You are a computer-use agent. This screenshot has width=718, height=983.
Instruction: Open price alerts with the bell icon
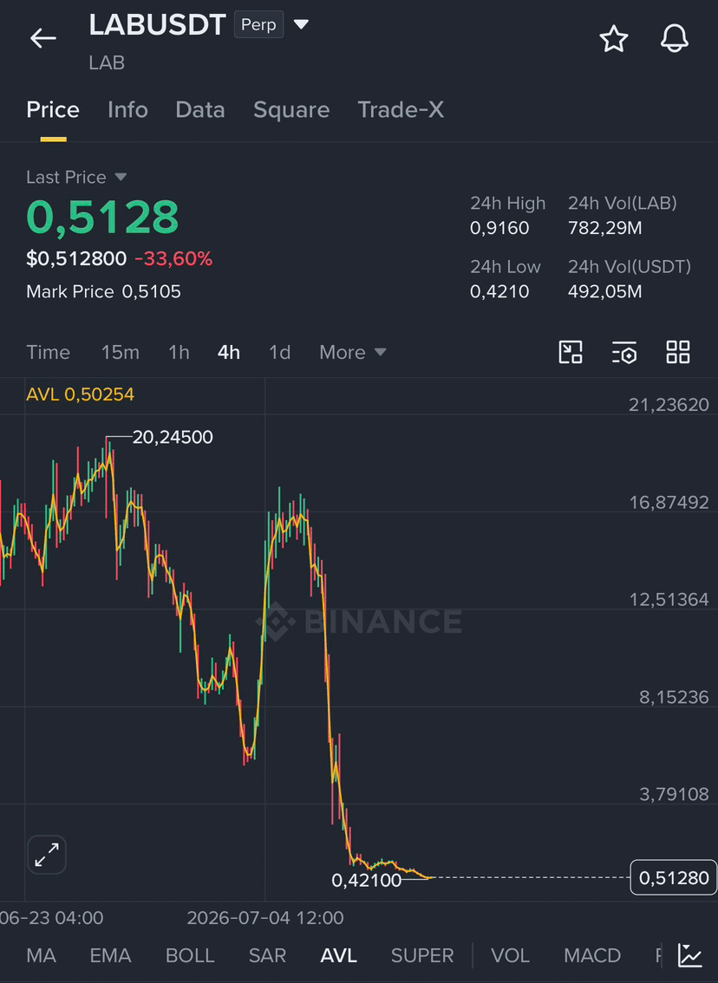[674, 39]
